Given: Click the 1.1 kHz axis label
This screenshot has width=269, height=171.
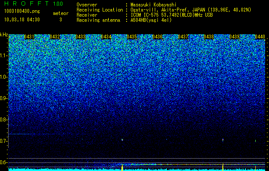Looking at the screenshot, I should tap(3, 56).
